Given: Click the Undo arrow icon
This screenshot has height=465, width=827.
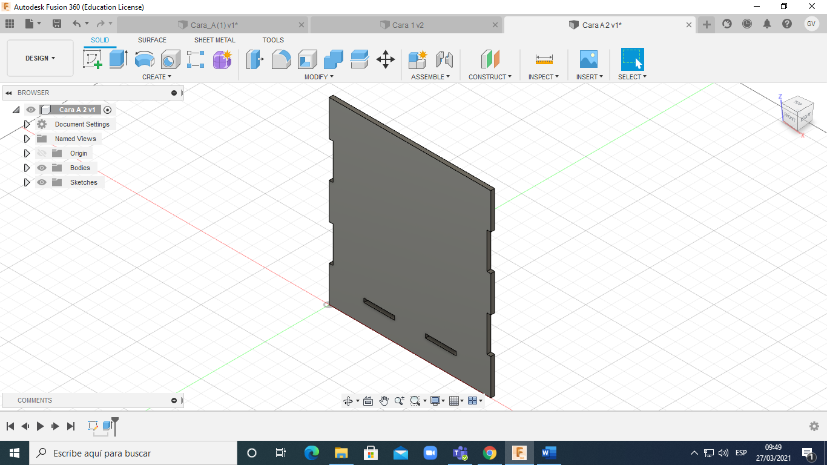Looking at the screenshot, I should point(76,24).
